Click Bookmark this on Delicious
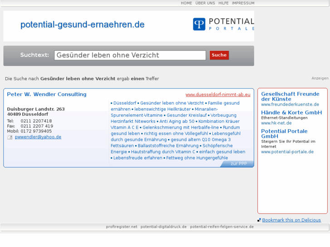Image resolution: width=330 pixels, height=247 pixels. click(x=291, y=220)
